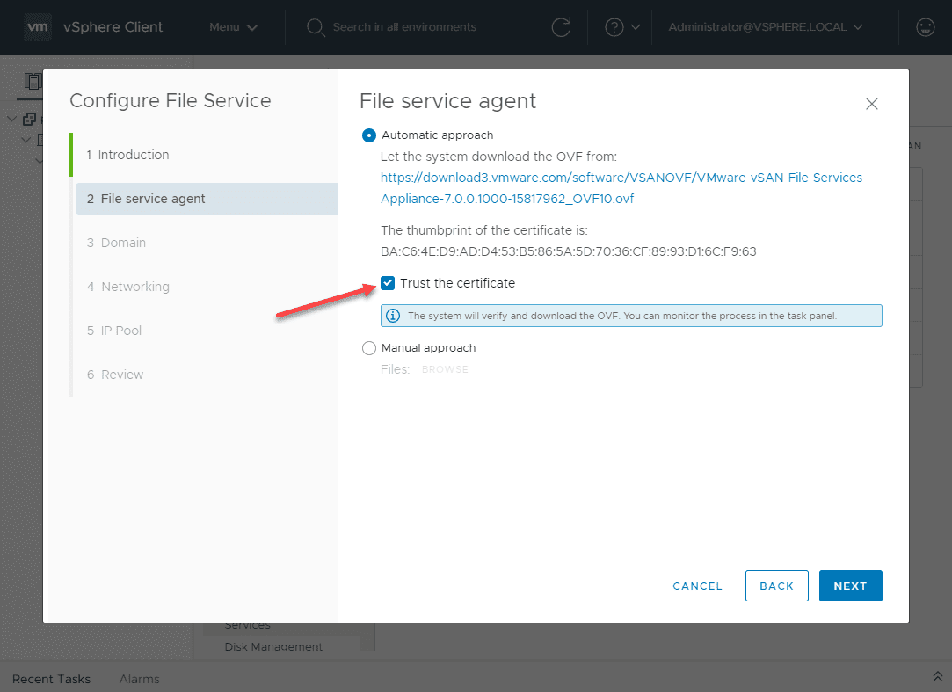
Task: Select the Automatic approach radio button
Action: click(x=368, y=135)
